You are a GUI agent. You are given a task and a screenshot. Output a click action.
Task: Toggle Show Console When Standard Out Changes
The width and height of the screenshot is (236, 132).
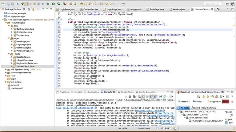point(152,97)
